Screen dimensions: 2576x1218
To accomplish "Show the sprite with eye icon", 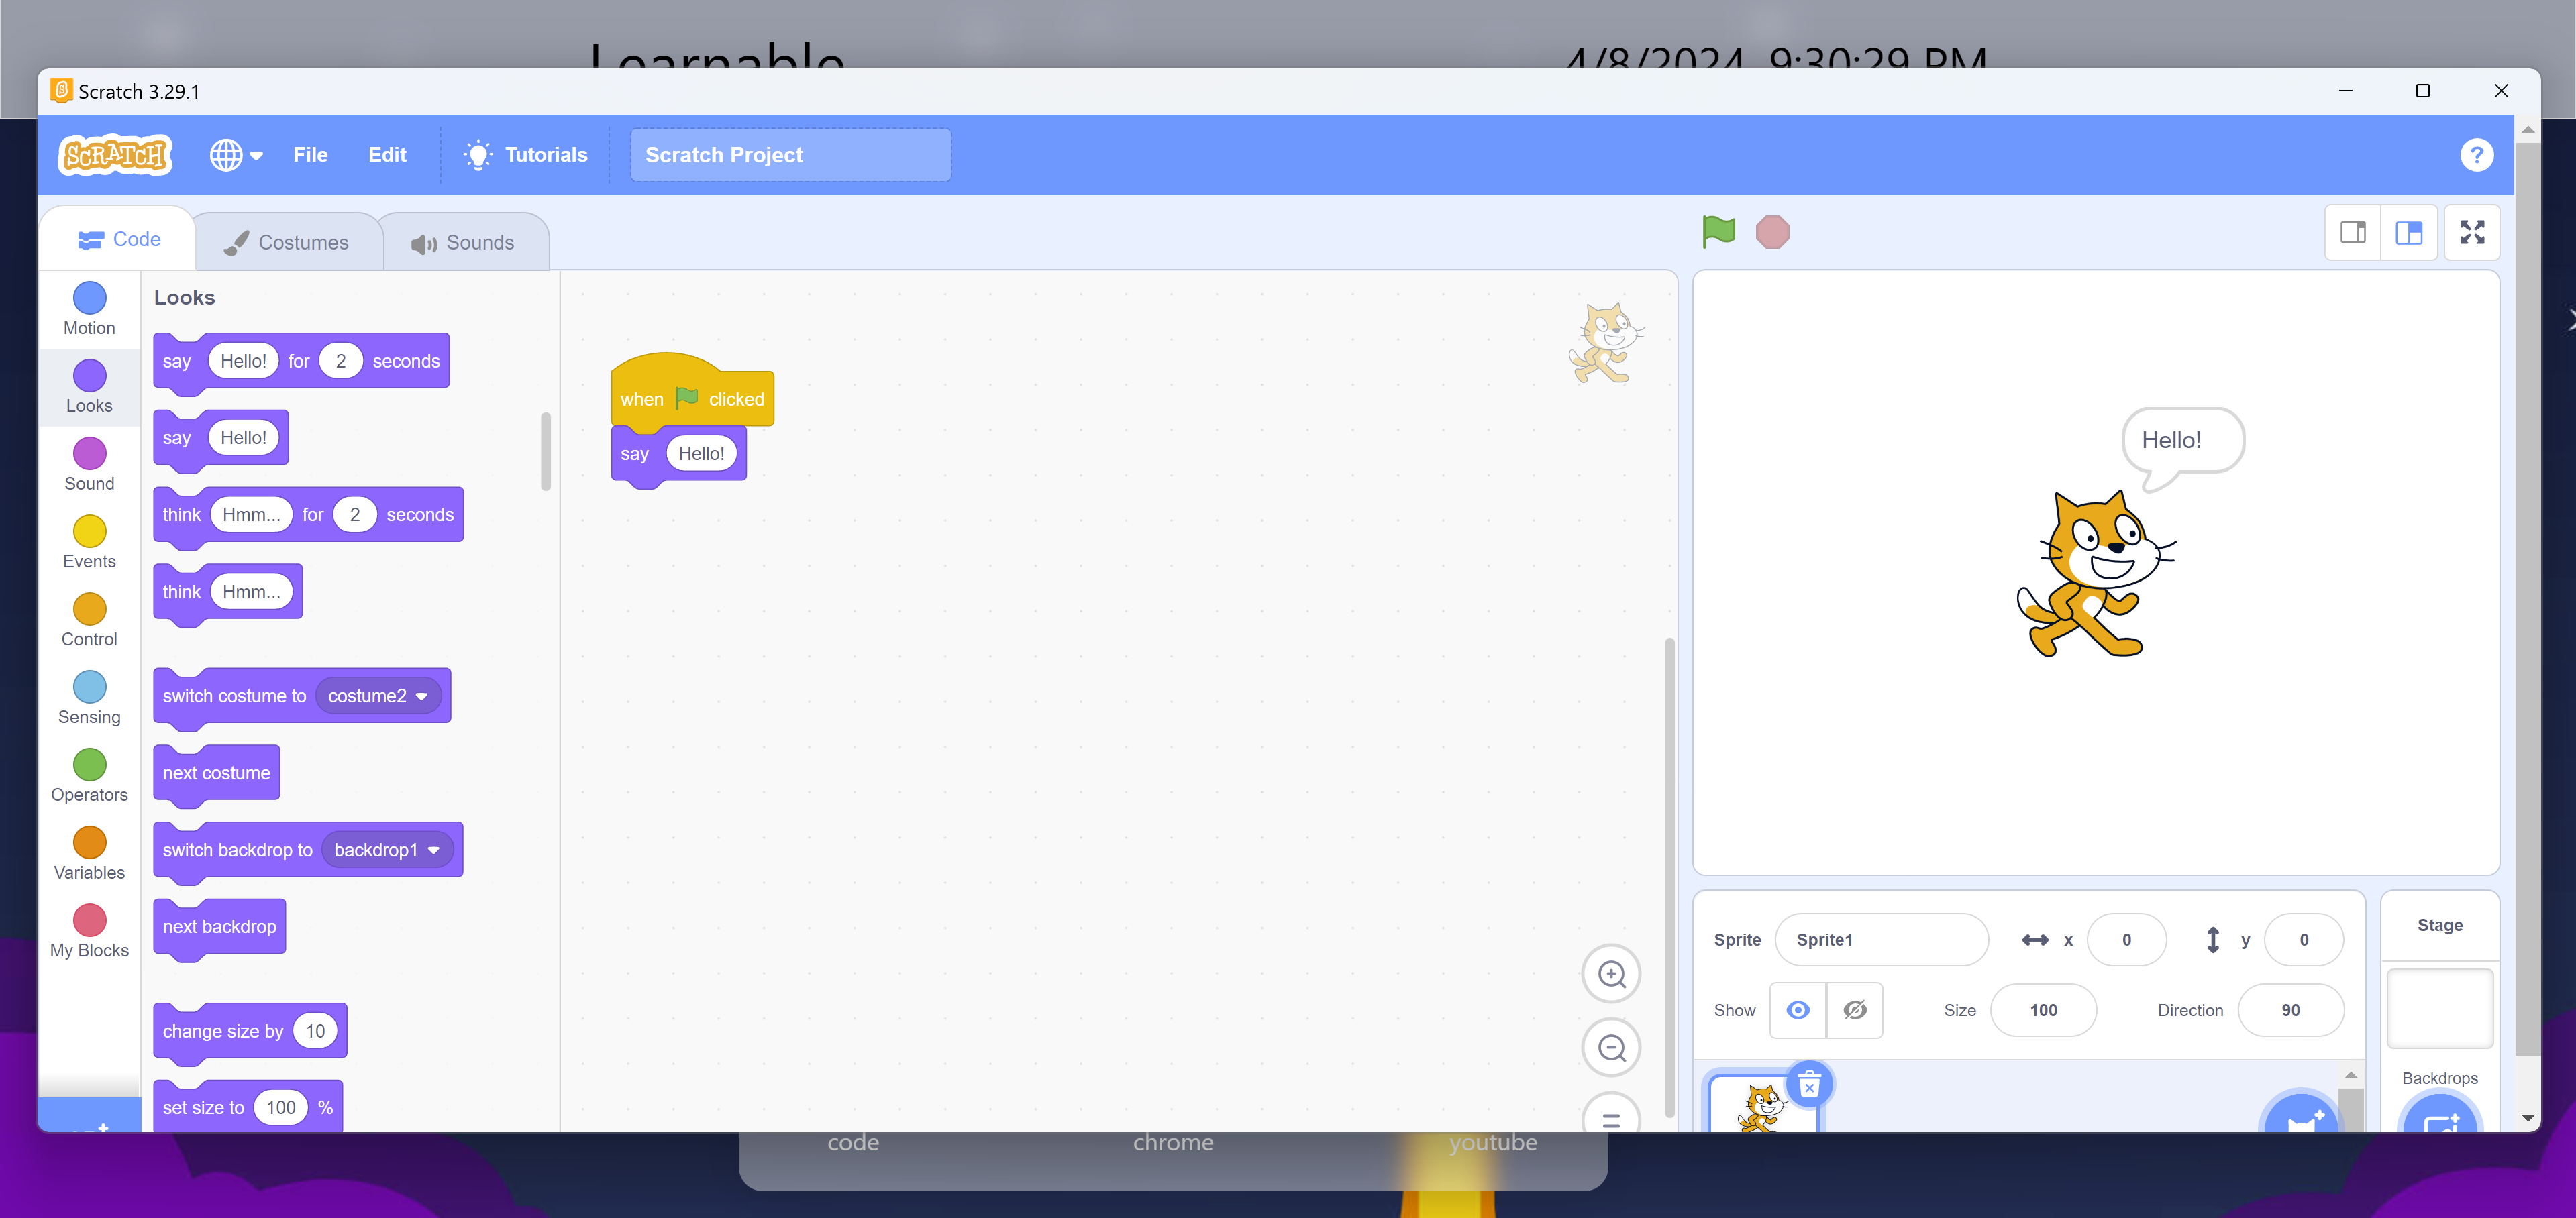I will (x=1798, y=1010).
